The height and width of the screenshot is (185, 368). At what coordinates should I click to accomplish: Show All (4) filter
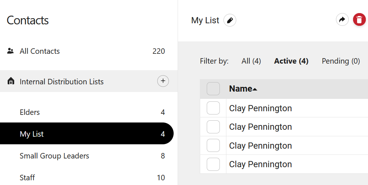251,61
